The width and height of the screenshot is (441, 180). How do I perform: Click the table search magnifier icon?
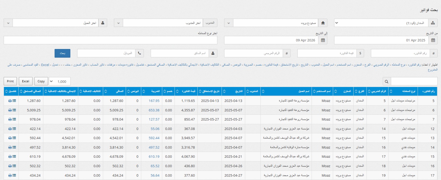pyautogui.click(x=387, y=81)
